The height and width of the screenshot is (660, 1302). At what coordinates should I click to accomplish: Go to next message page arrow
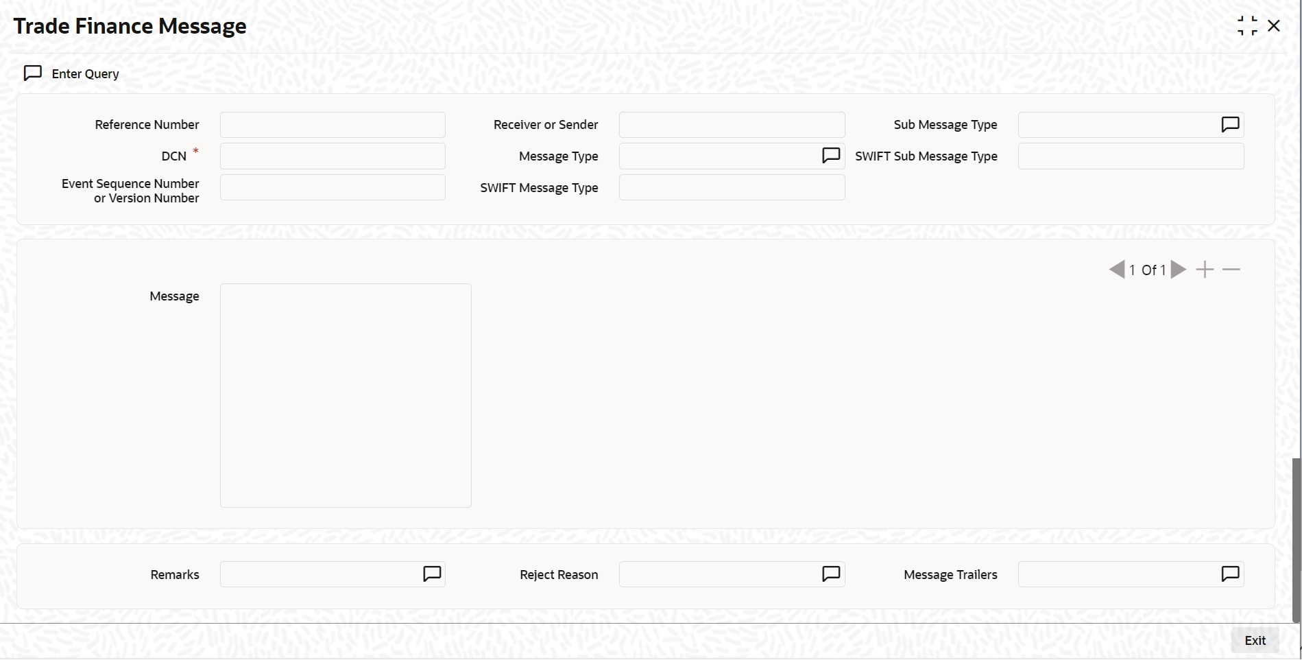(1177, 269)
